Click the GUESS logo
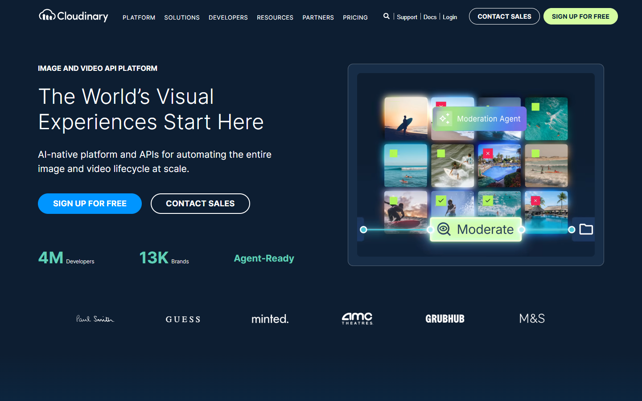Image resolution: width=642 pixels, height=401 pixels. pyautogui.click(x=183, y=319)
